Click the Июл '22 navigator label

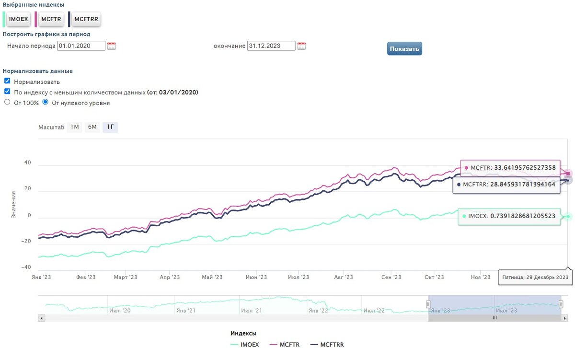coord(374,311)
